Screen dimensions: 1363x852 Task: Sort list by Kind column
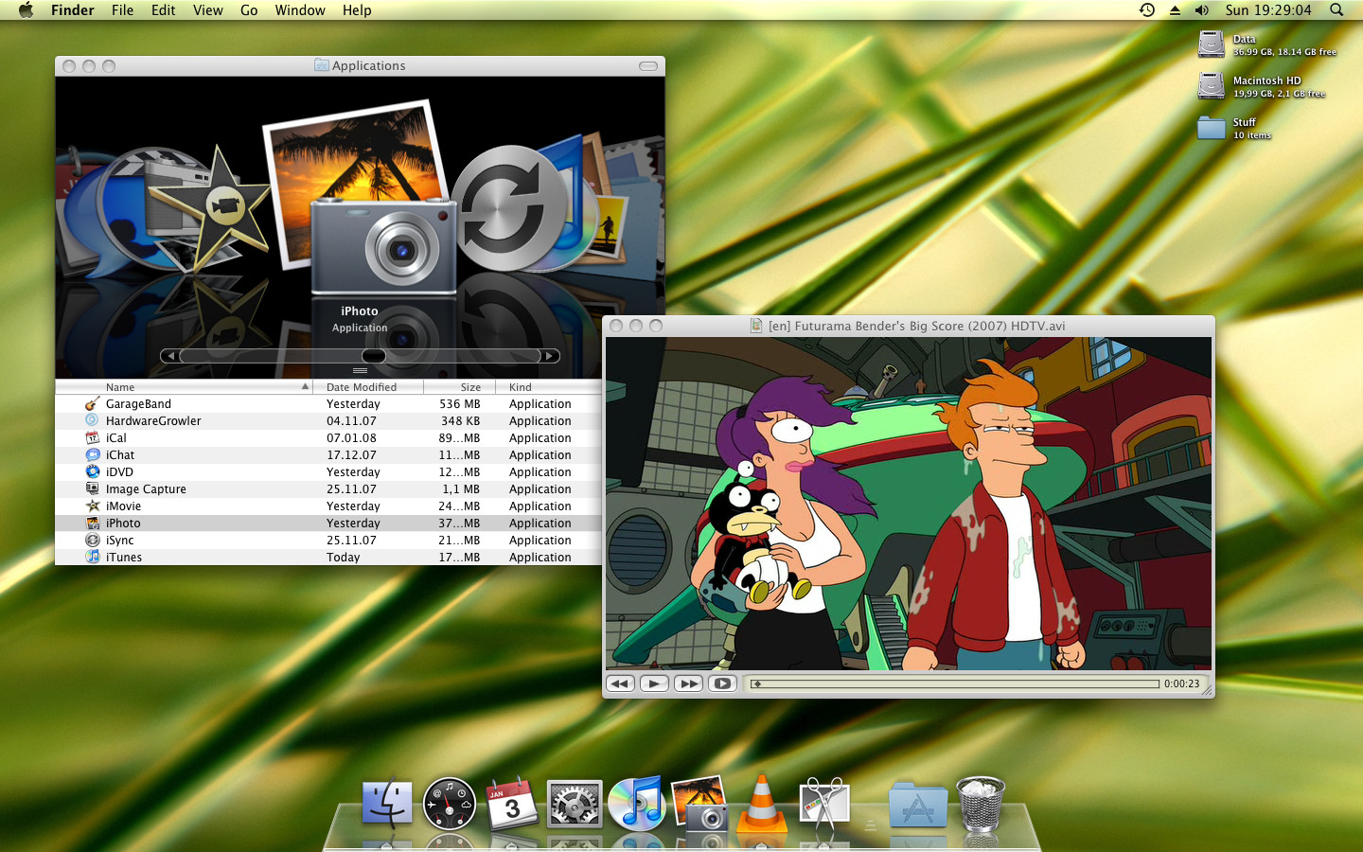[549, 387]
